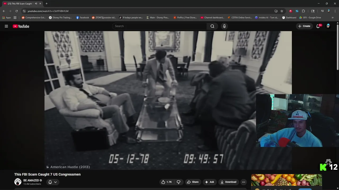Reload the page

click(16, 11)
